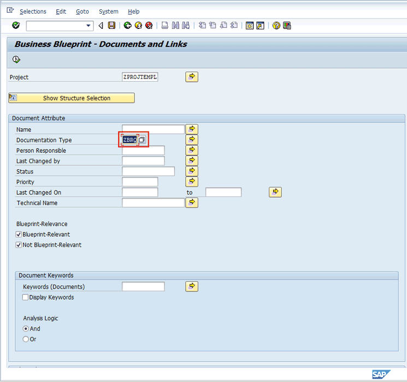Open the window system menu icon
This screenshot has height=382, width=407.
tap(10, 10)
